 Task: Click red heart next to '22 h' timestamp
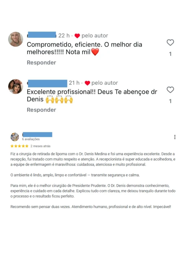click(77, 36)
